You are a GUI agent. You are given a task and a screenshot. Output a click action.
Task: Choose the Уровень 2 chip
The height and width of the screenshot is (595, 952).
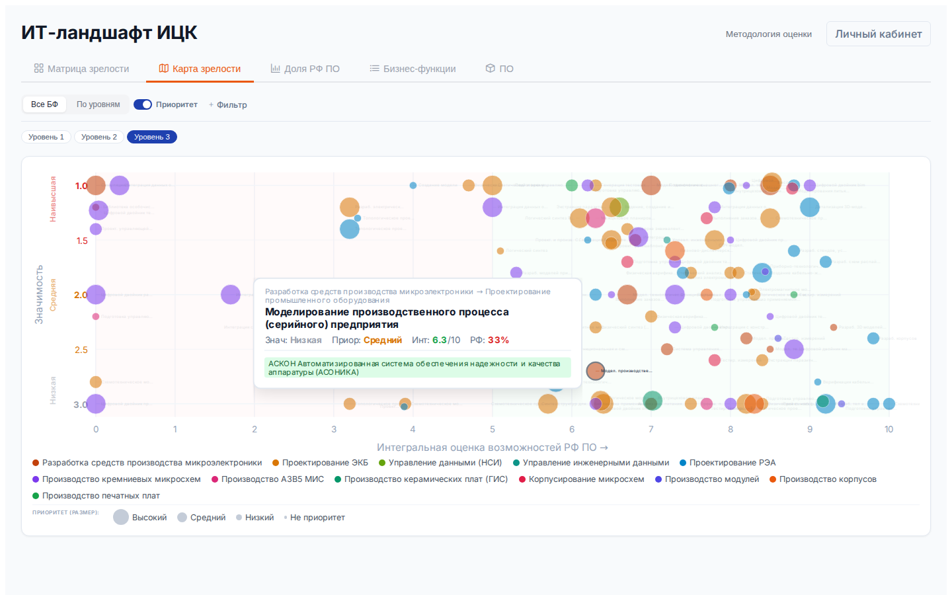click(99, 137)
